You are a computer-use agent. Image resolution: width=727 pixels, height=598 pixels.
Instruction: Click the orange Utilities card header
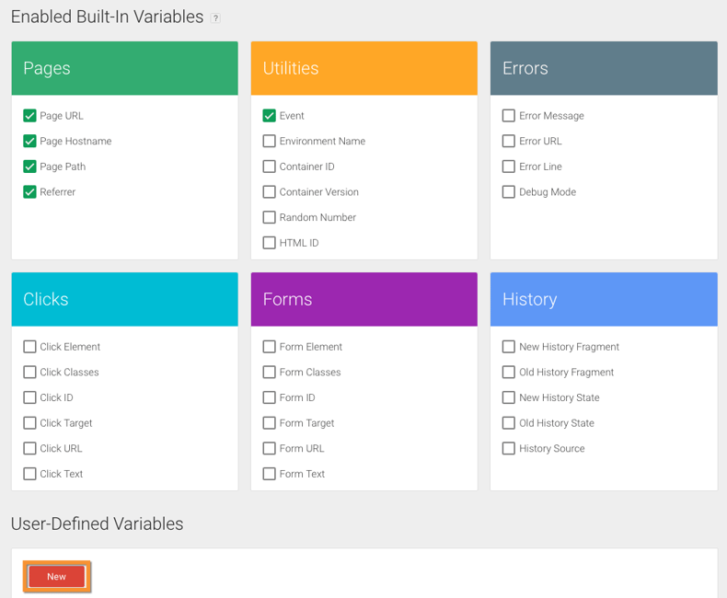pos(363,68)
